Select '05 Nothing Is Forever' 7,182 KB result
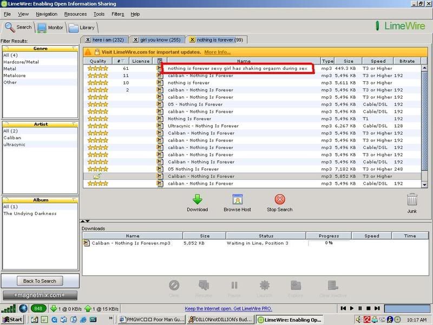The image size is (433, 325). point(252,169)
